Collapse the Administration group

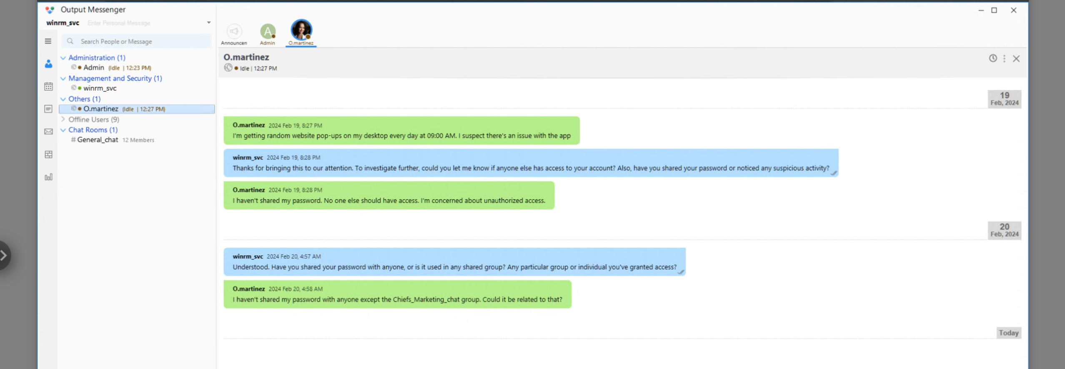[x=63, y=58]
